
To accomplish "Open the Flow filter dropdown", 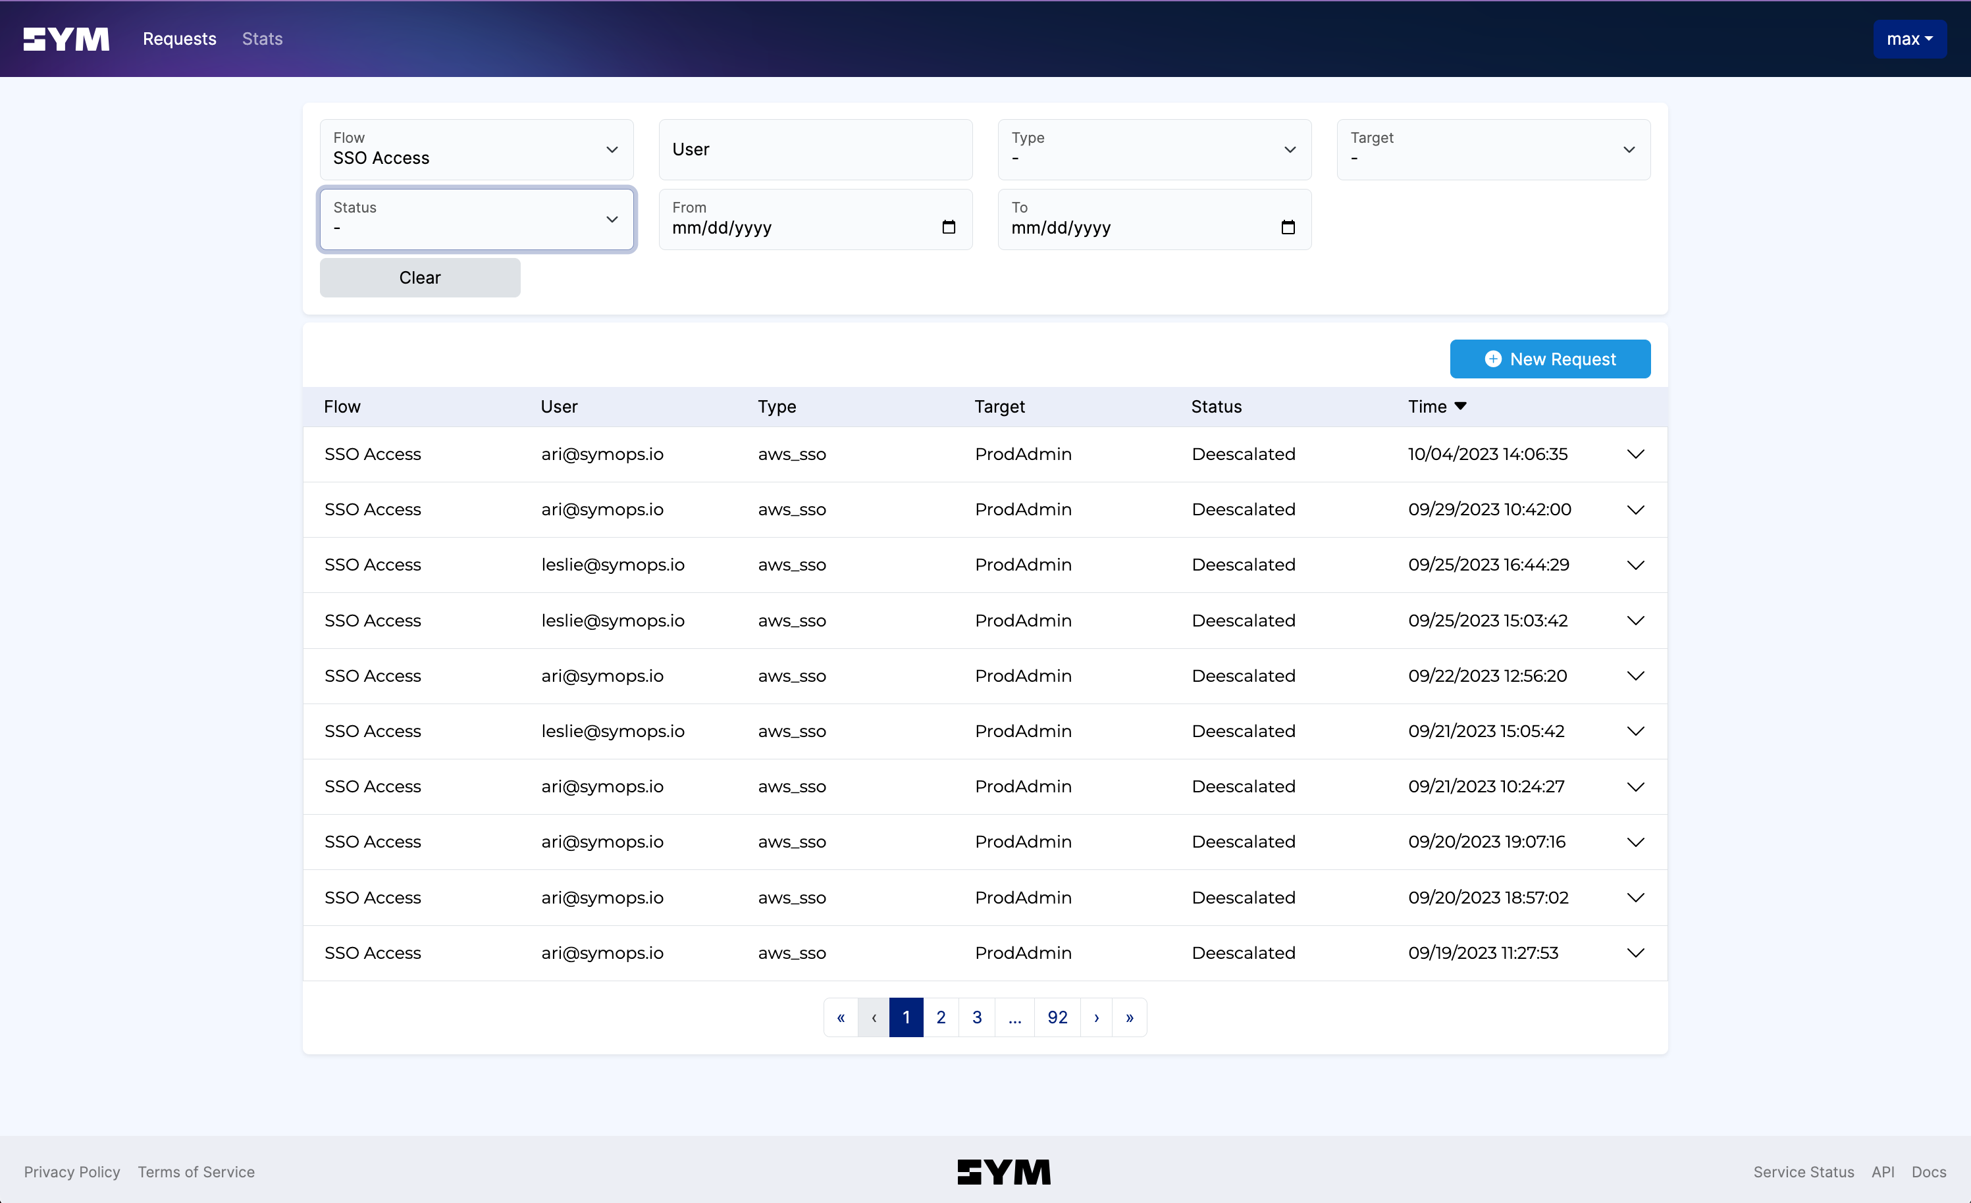I will pos(477,149).
